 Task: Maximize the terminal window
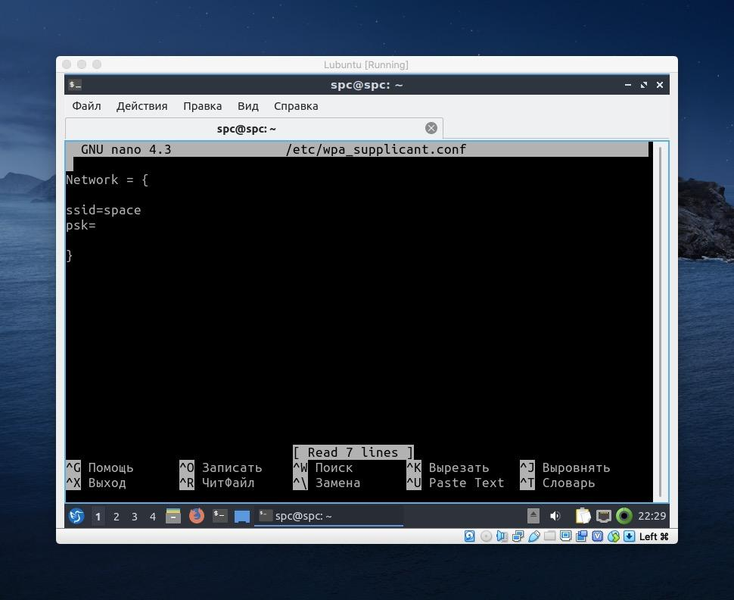pyautogui.click(x=644, y=85)
